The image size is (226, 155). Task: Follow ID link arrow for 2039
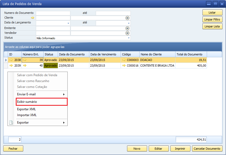pos(11,66)
